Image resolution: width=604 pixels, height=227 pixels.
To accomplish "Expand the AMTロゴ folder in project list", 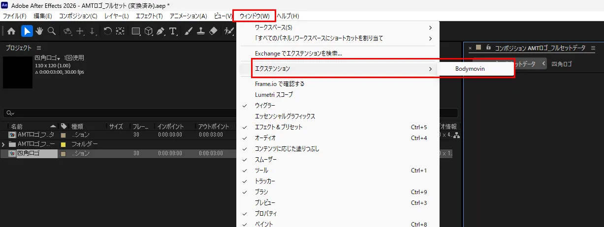I will pos(4,144).
